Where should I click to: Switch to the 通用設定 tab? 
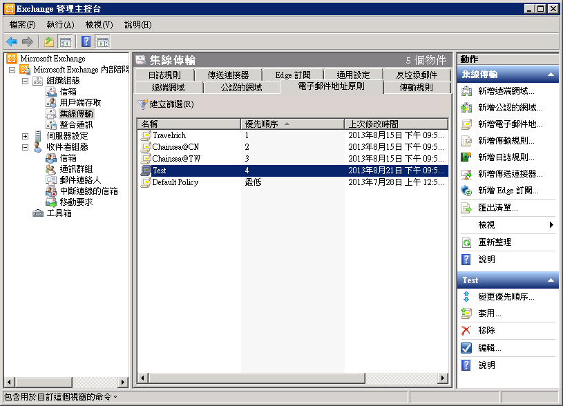coord(353,75)
